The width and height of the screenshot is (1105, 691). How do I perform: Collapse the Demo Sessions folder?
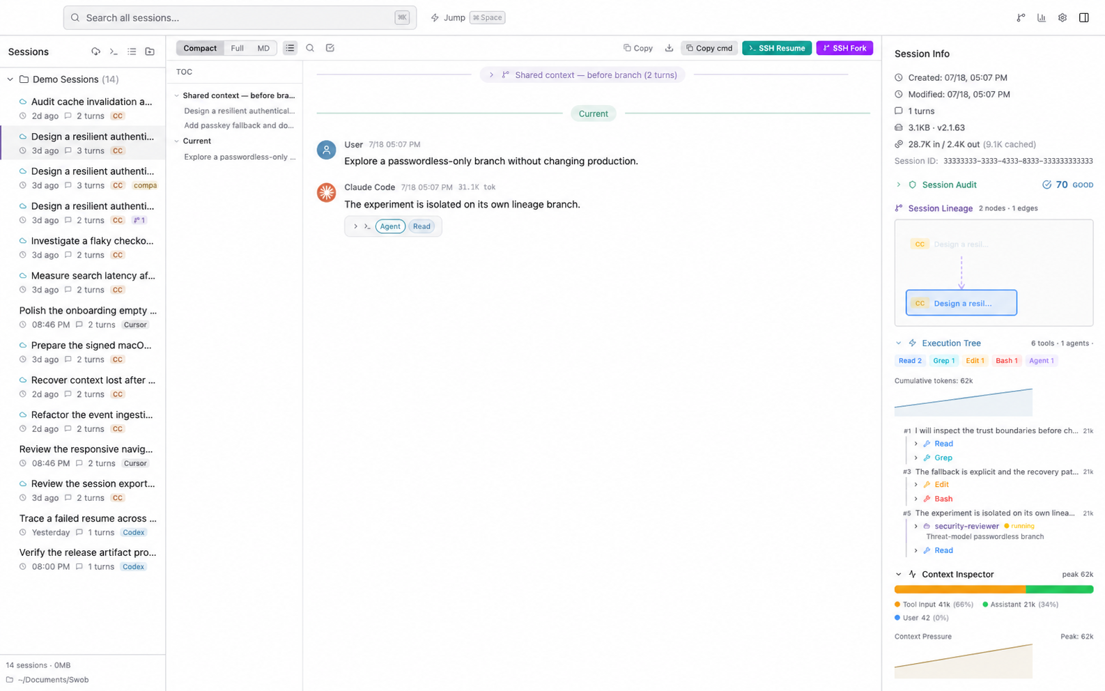[x=10, y=79]
